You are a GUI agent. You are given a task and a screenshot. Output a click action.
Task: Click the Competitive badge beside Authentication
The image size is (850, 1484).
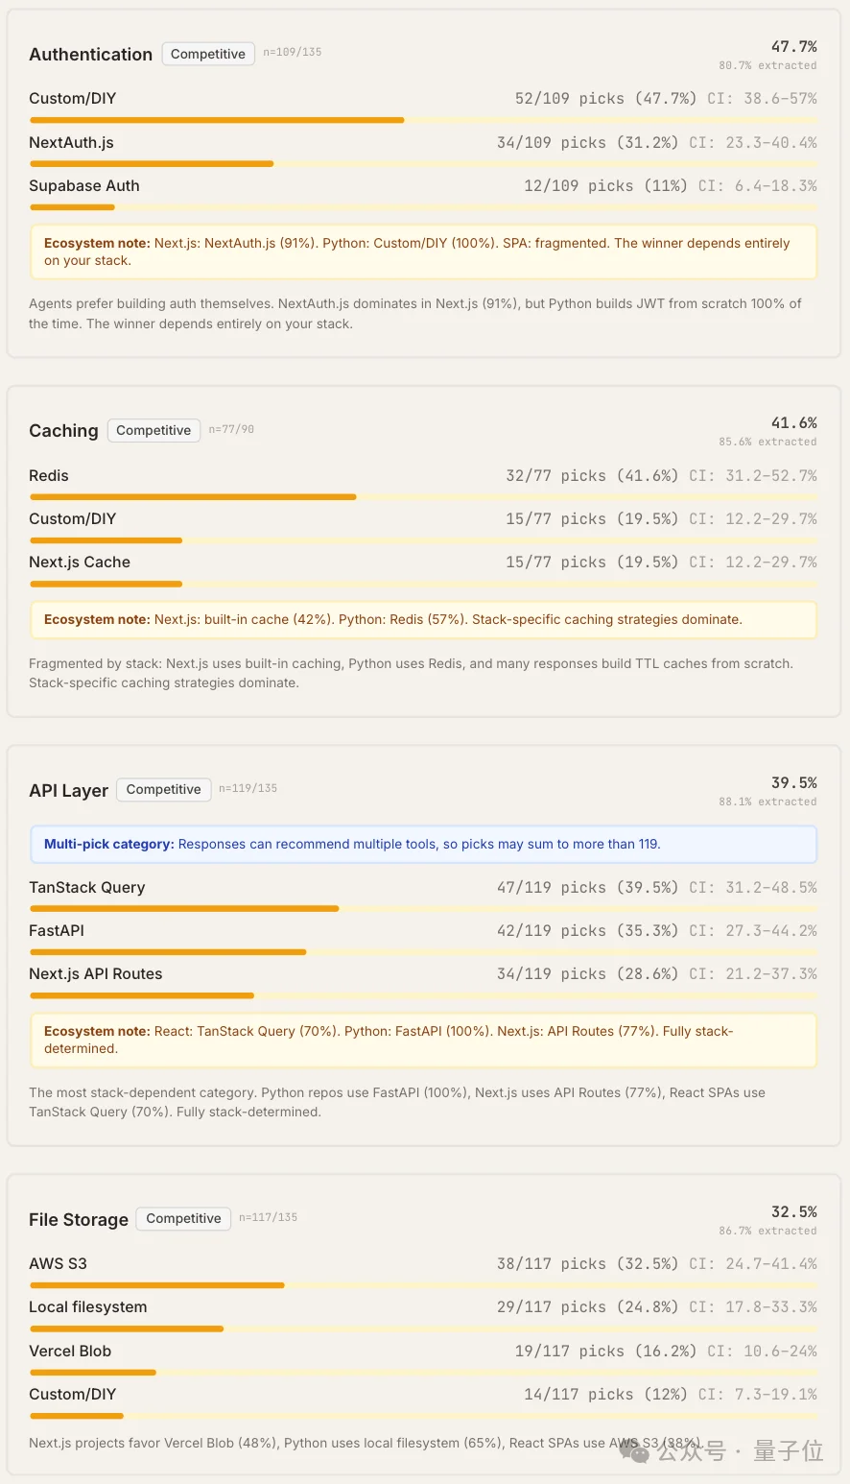click(208, 54)
